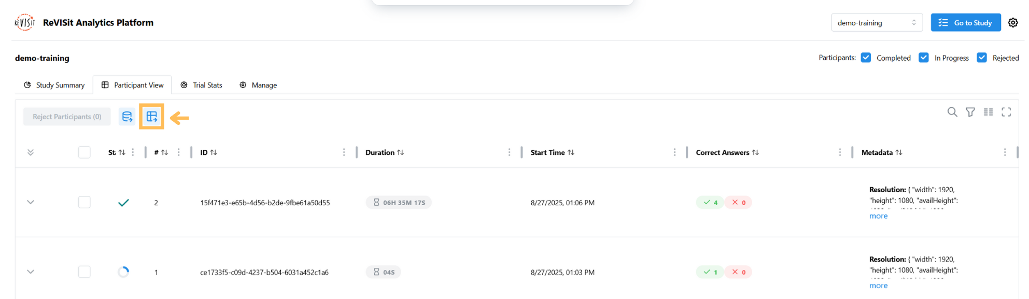Switch to the Study Summary tab
This screenshot has height=299, width=1029.
point(54,85)
